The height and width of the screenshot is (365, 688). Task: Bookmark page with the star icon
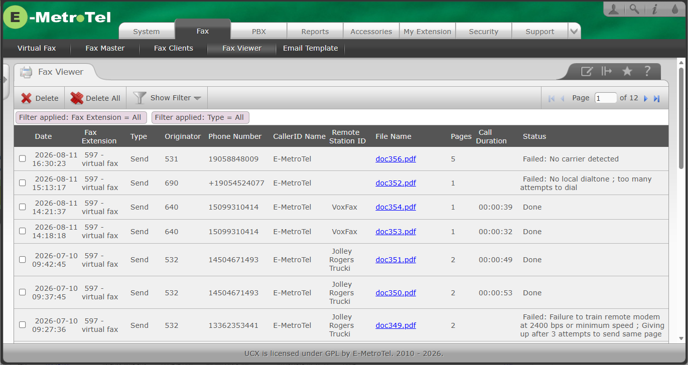click(627, 71)
